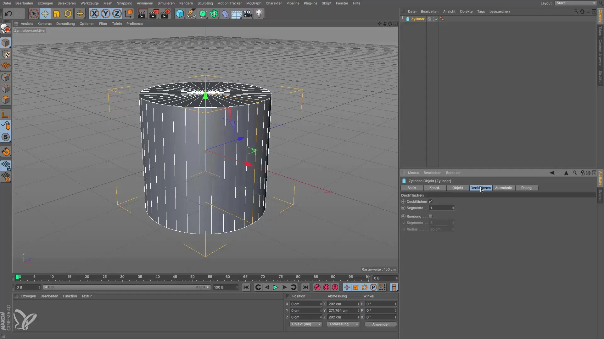Uncheck the Deckflächen checkbox
The height and width of the screenshot is (339, 604).
pos(430,202)
